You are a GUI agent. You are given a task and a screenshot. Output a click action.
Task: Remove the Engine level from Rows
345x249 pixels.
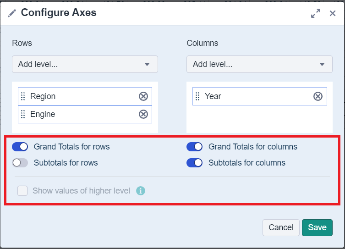point(143,114)
